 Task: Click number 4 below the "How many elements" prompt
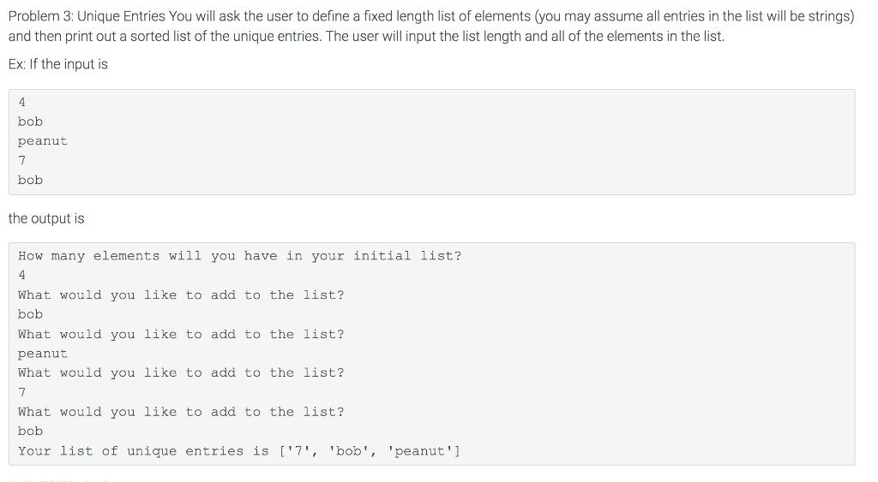pyautogui.click(x=21, y=275)
